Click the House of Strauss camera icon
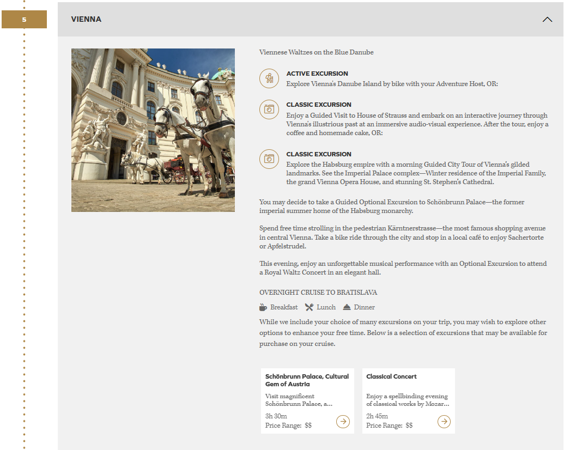 coord(269,110)
